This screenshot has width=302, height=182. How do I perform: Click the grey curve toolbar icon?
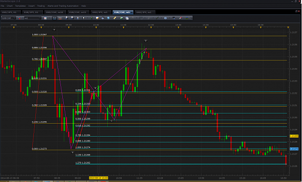point(149,18)
